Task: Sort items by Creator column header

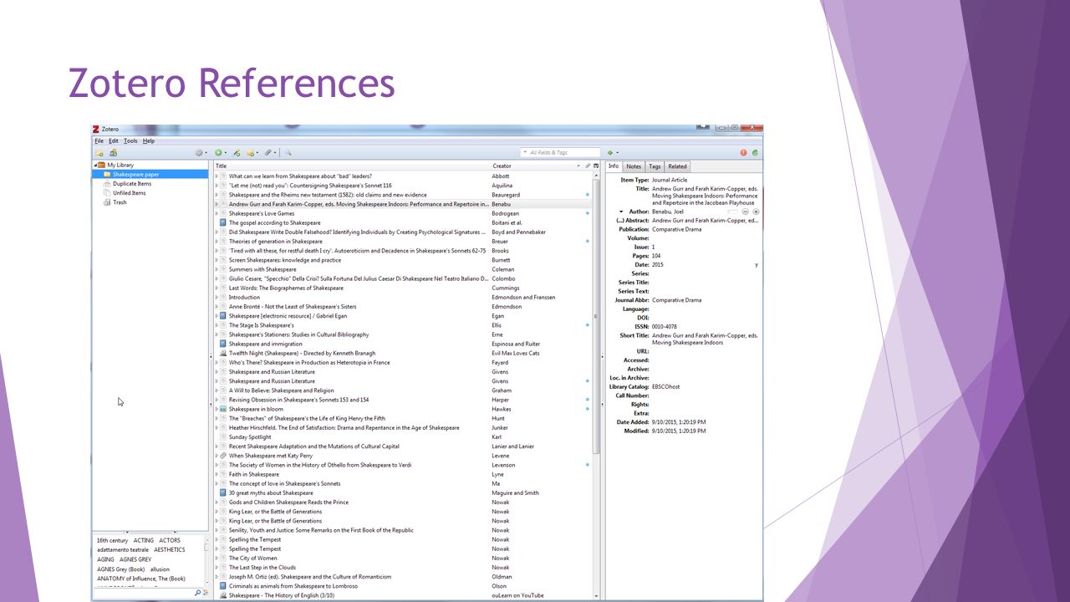Action: click(536, 166)
